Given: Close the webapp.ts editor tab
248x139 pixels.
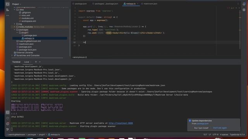Looking at the screenshot, I should pos(138,4).
